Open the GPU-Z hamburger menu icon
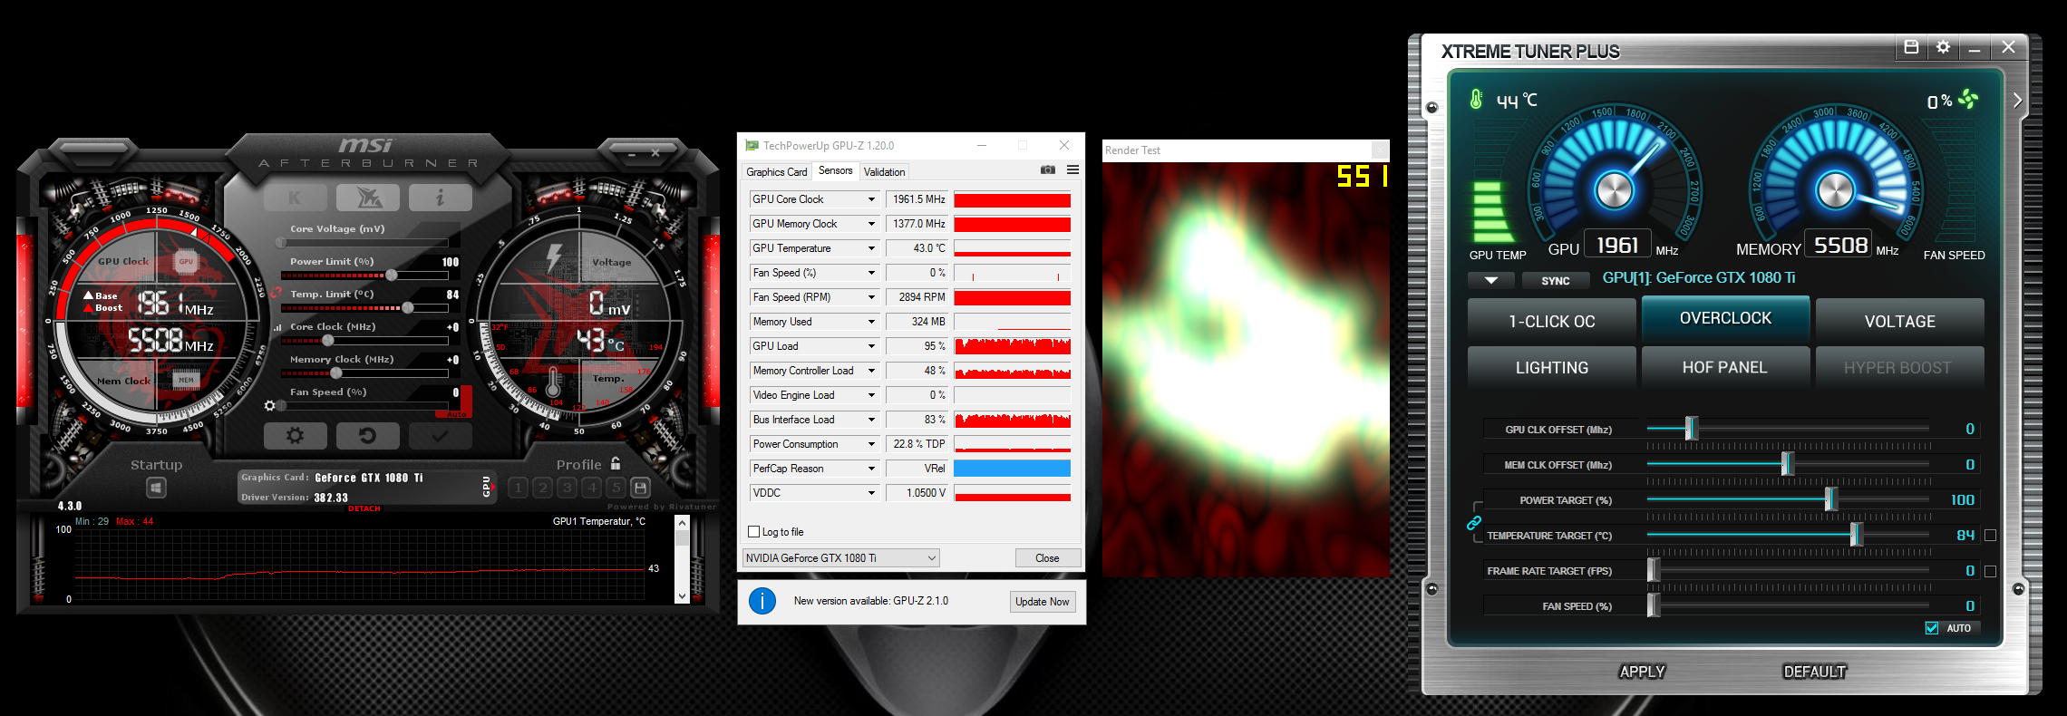 click(1072, 169)
